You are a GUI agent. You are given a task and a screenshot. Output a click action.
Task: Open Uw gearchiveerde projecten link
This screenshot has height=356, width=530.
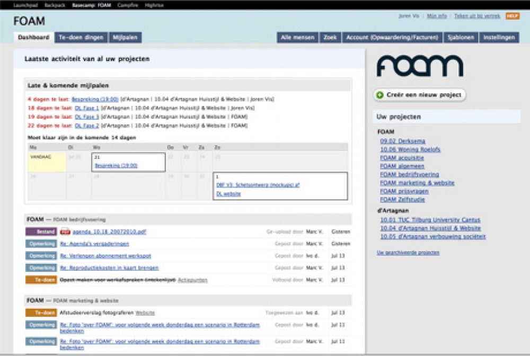pos(408,252)
